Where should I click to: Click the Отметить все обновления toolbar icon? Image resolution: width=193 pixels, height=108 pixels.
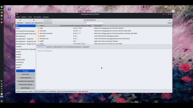34,20
